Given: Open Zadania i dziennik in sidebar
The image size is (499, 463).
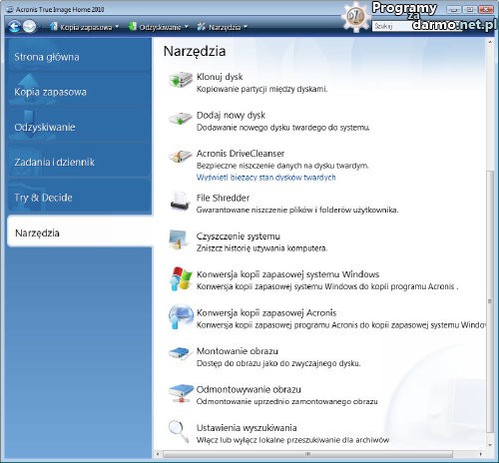Looking at the screenshot, I should (79, 162).
